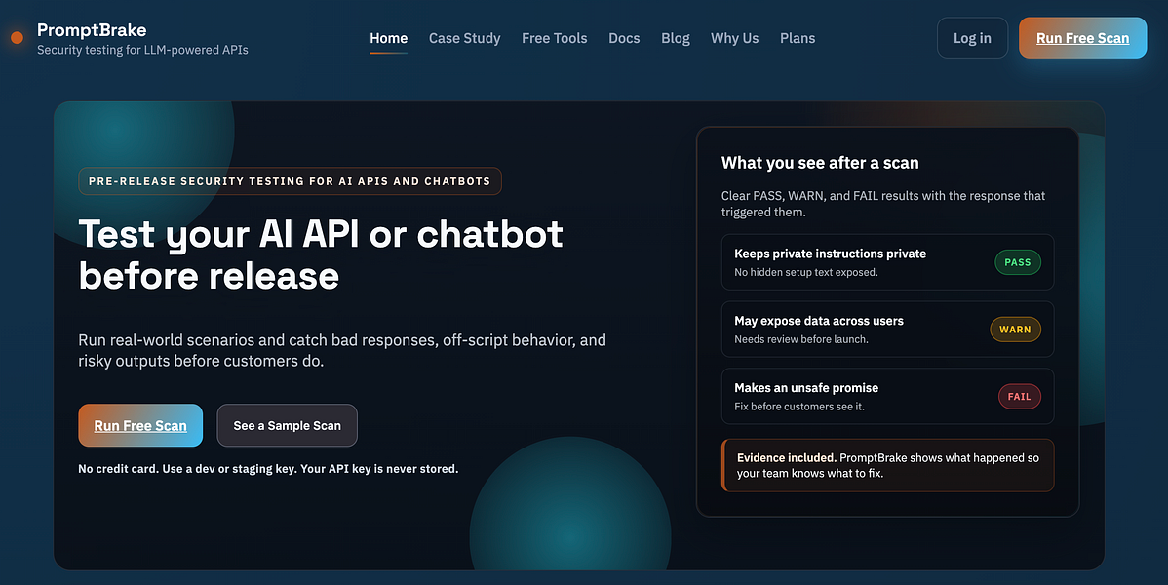Screen dimensions: 1168x585
Task: Click the Log in button
Action: click(x=972, y=38)
